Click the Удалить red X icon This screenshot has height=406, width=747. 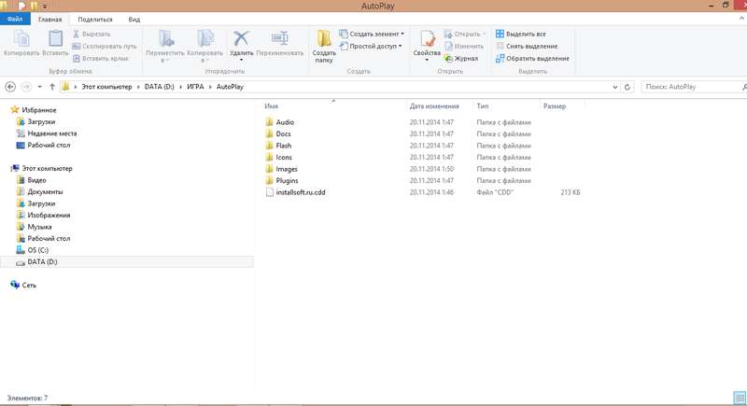point(241,38)
